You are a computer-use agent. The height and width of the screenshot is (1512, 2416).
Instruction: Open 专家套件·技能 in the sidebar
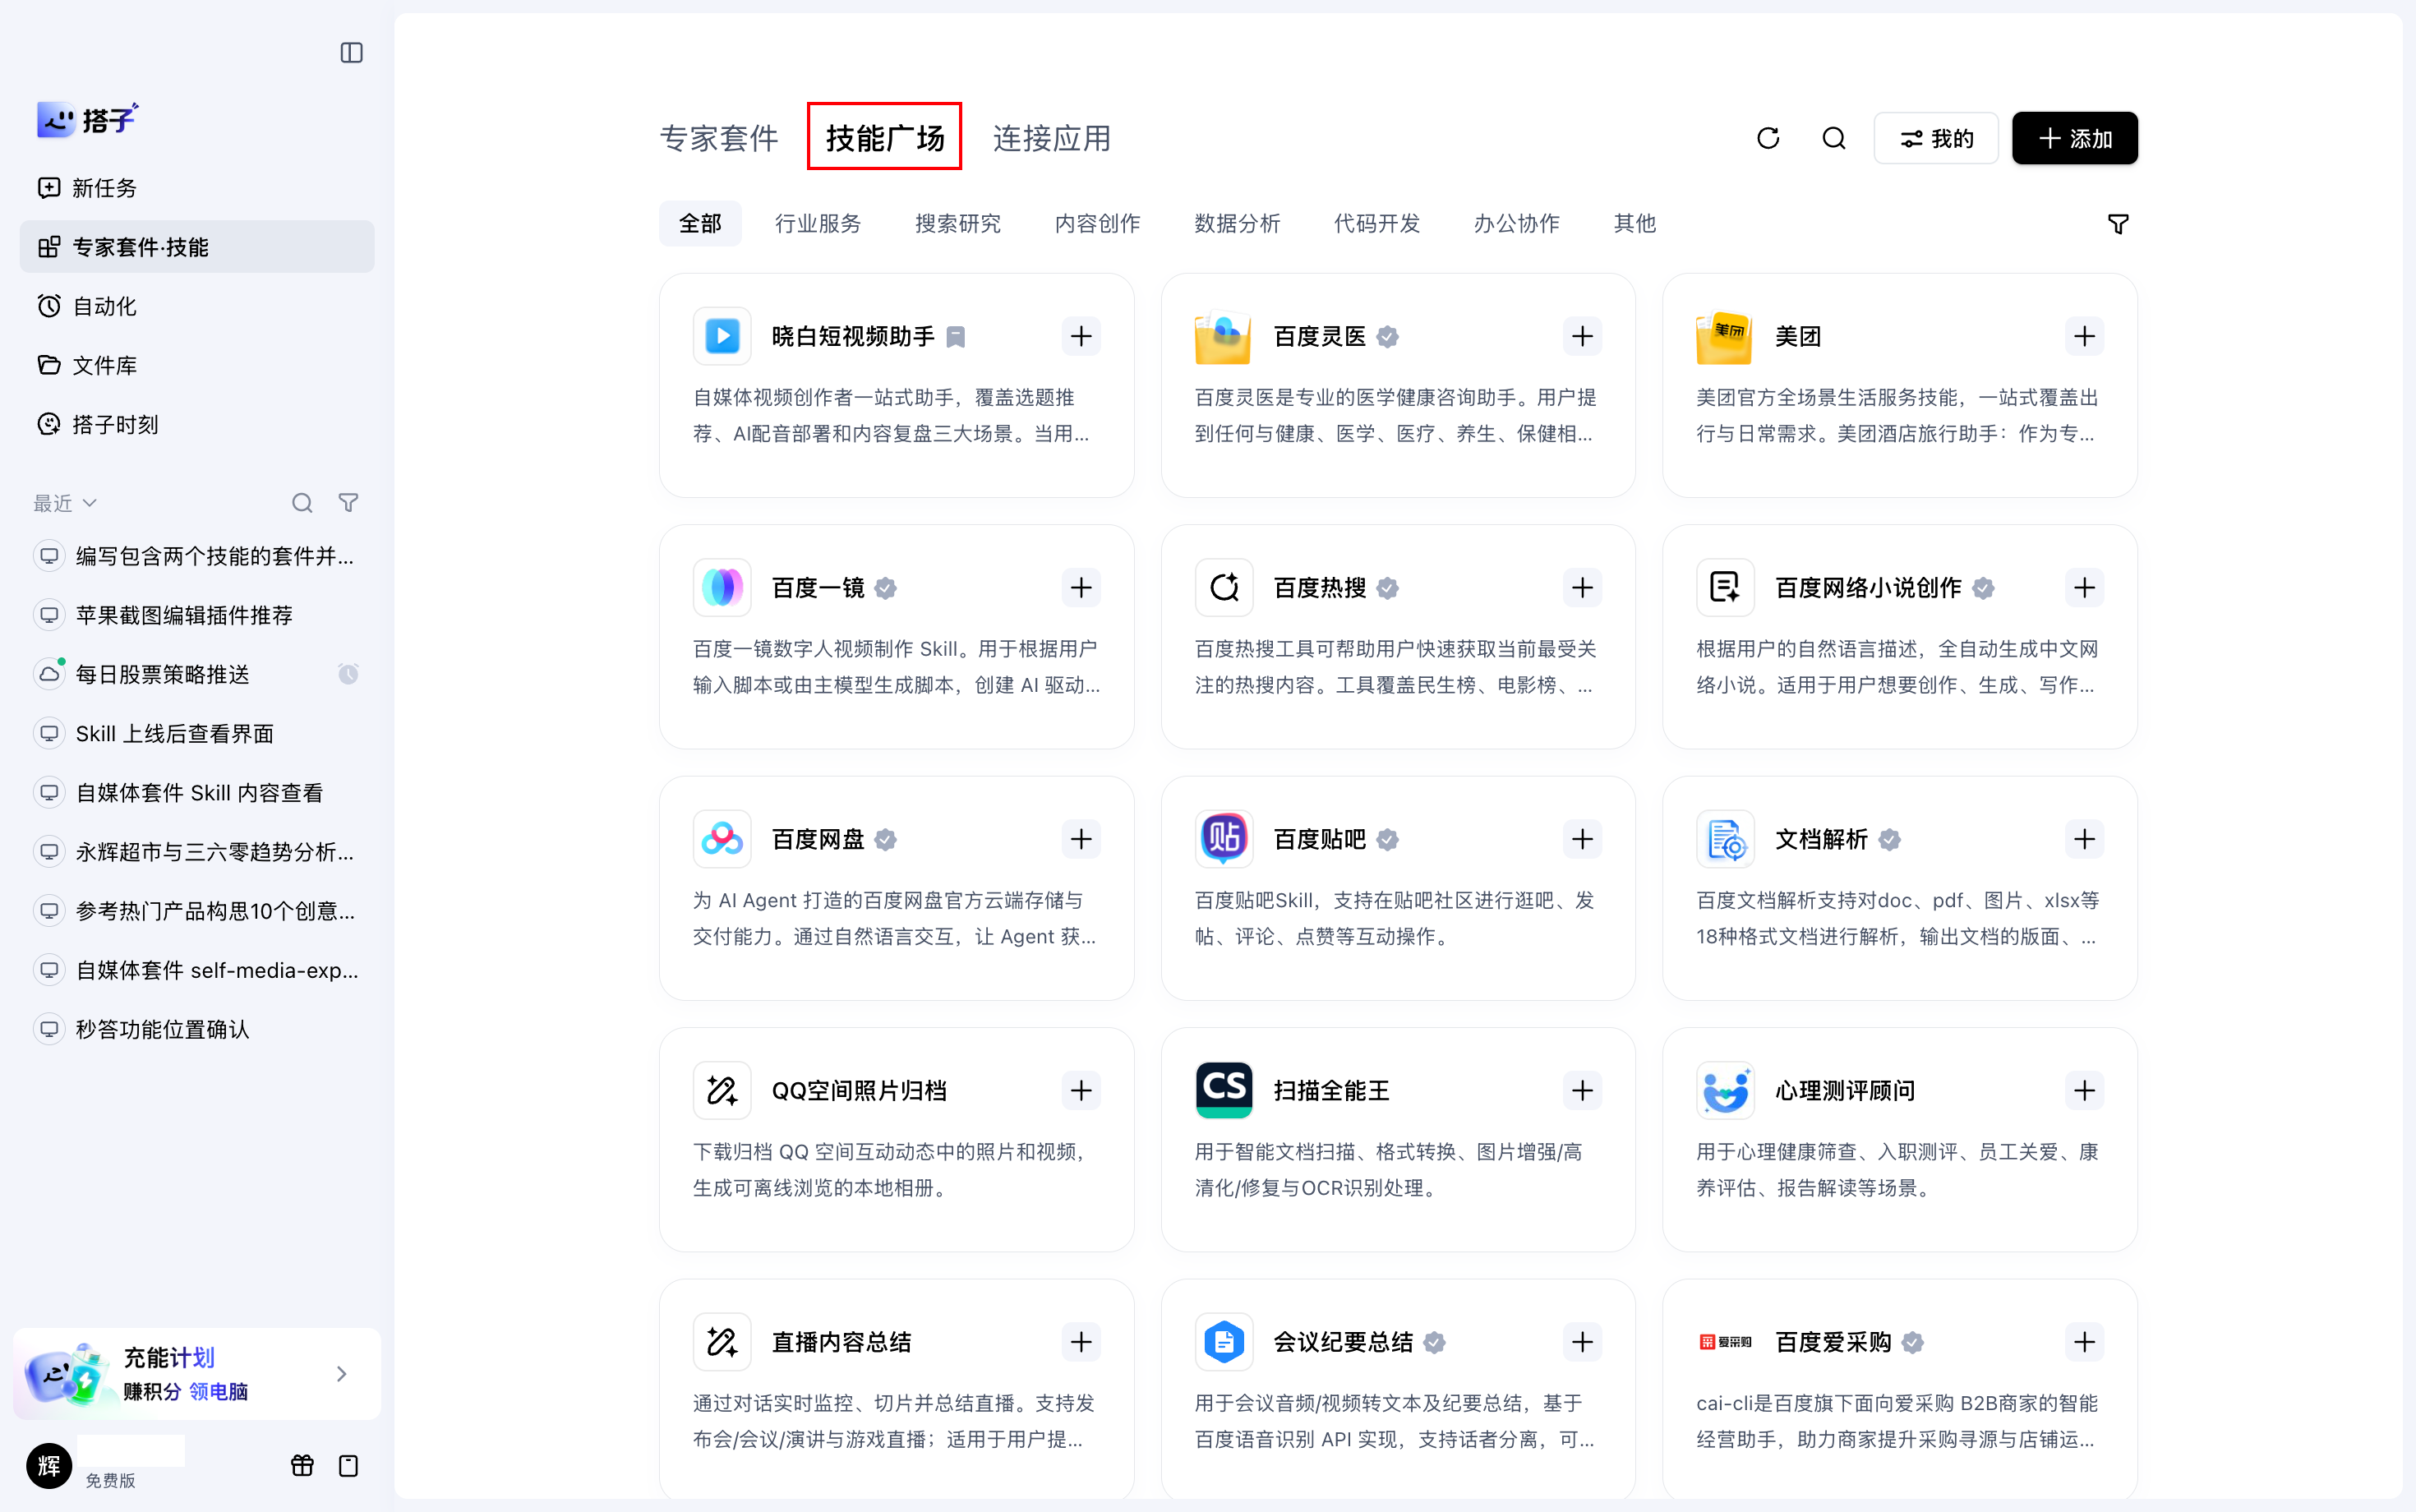point(197,247)
